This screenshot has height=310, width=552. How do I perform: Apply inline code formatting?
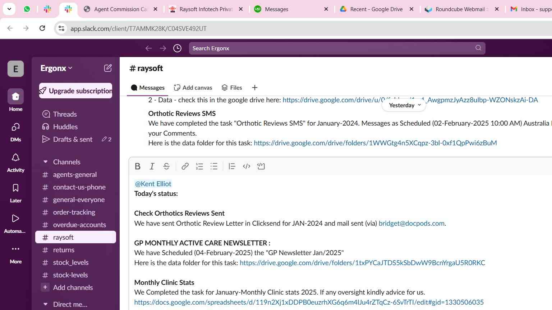pyautogui.click(x=247, y=166)
